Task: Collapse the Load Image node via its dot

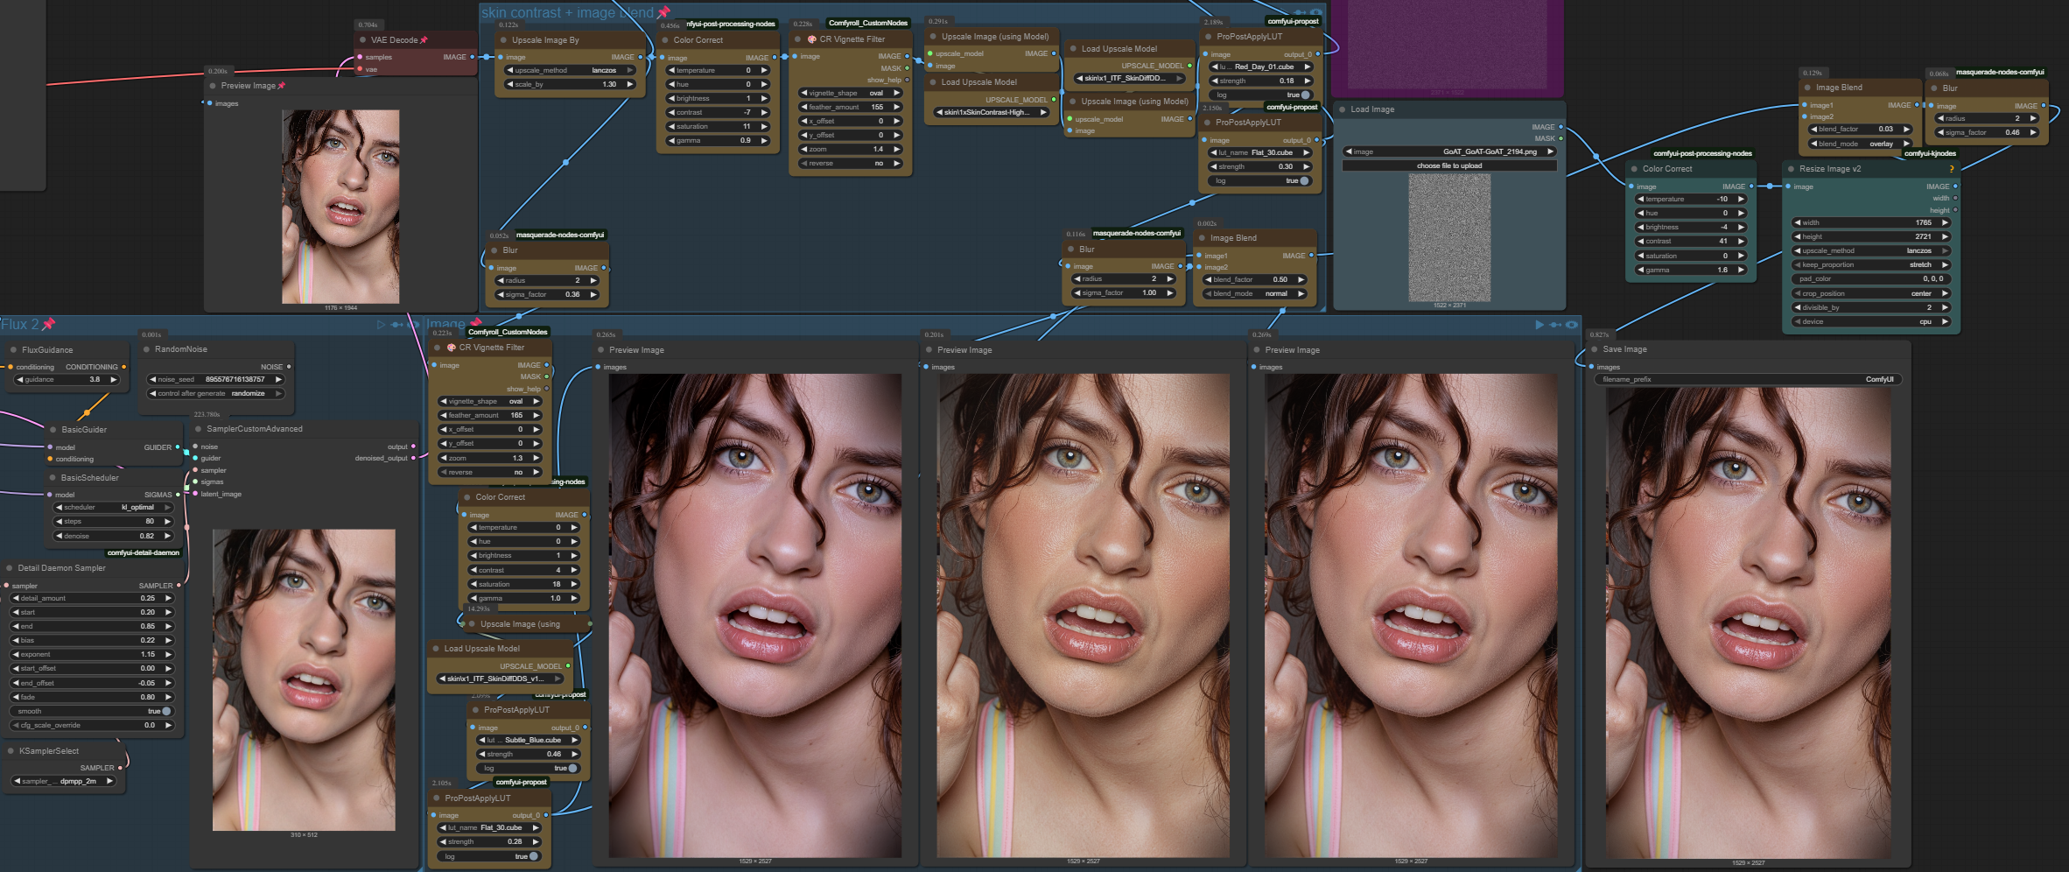Action: click(x=1343, y=109)
